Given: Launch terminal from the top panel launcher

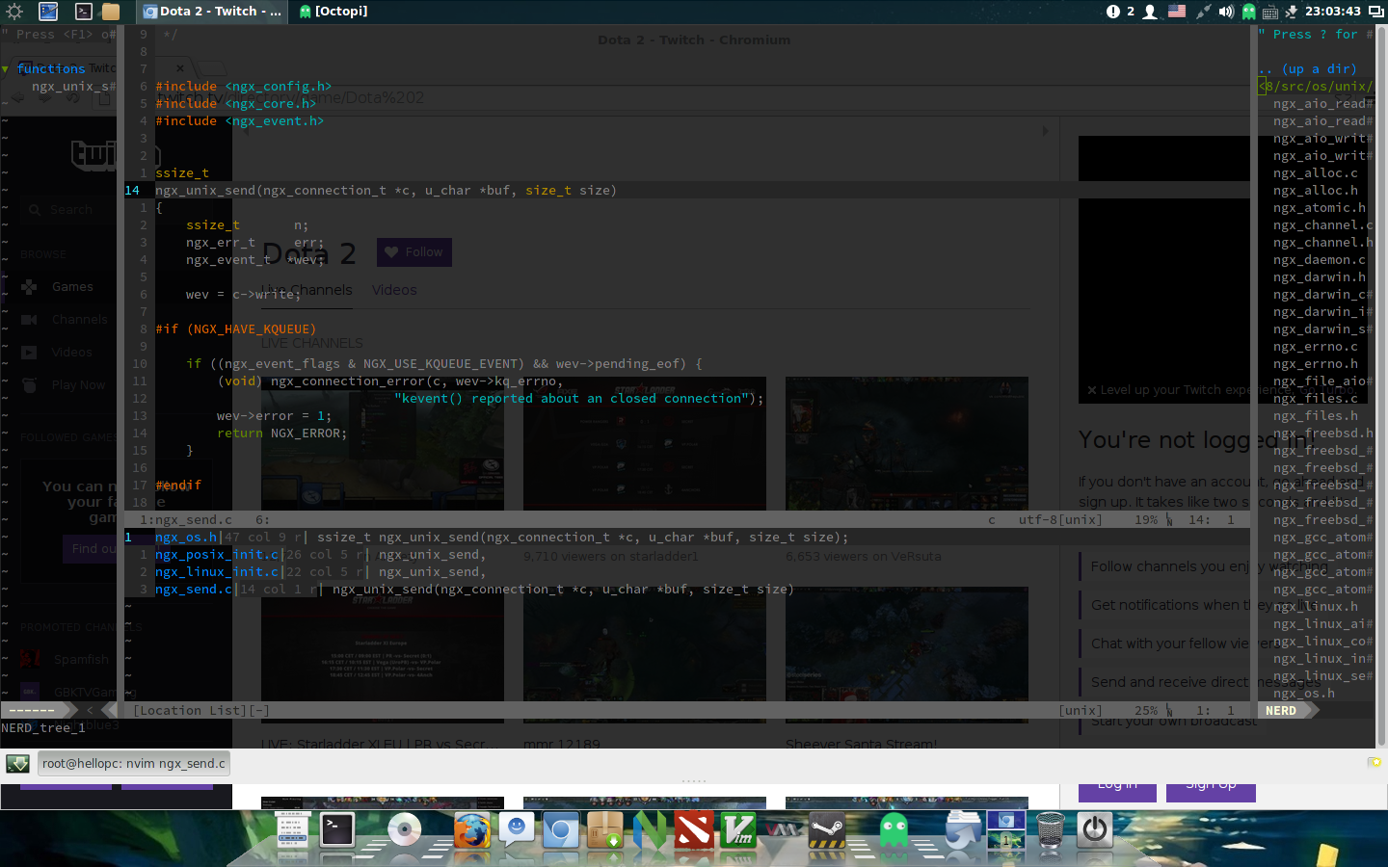Looking at the screenshot, I should (x=84, y=12).
